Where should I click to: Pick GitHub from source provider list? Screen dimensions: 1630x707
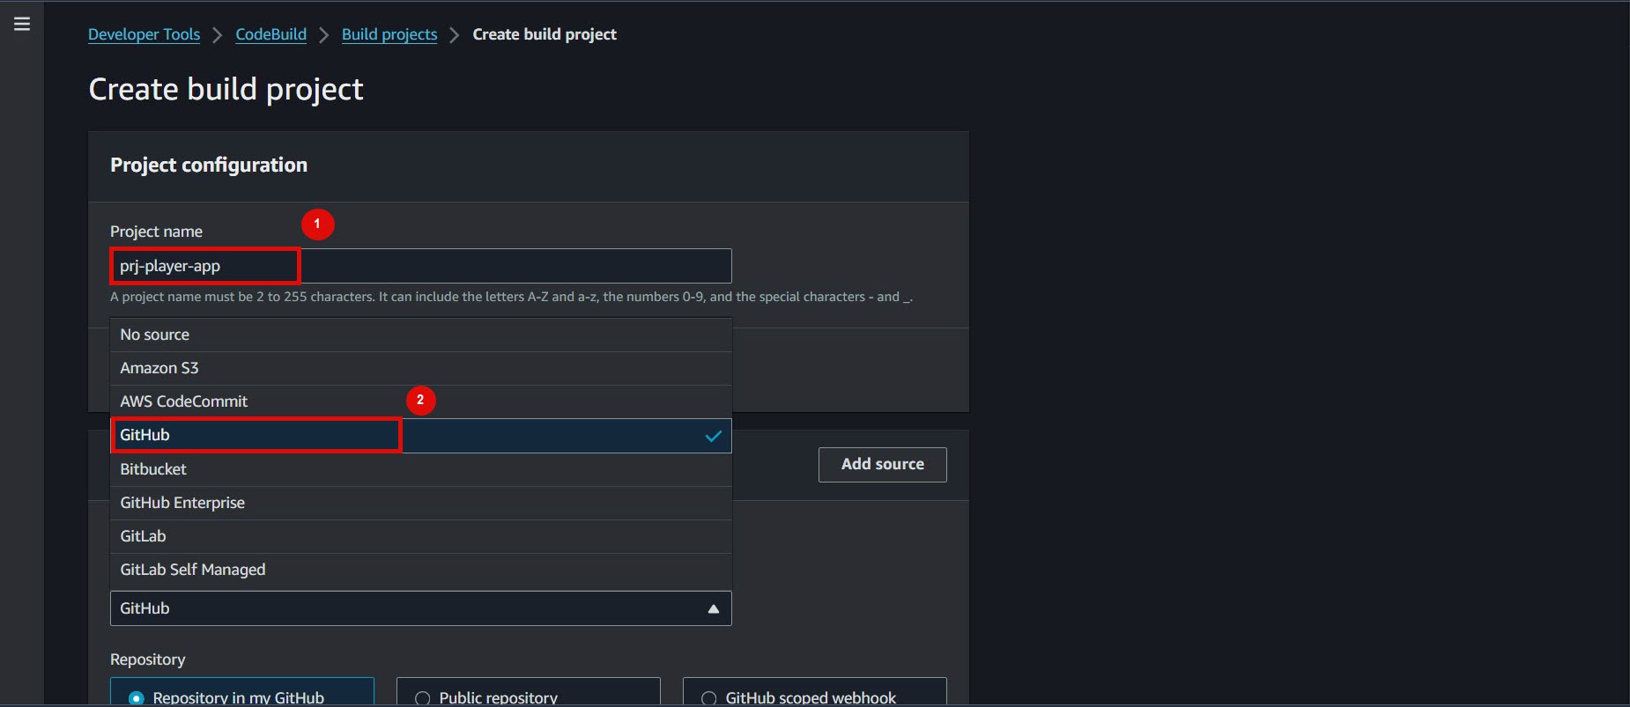coord(420,435)
